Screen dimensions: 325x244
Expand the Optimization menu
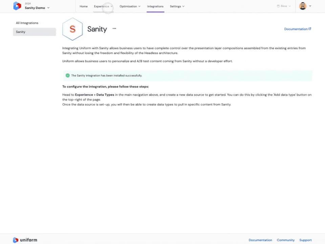click(x=130, y=6)
